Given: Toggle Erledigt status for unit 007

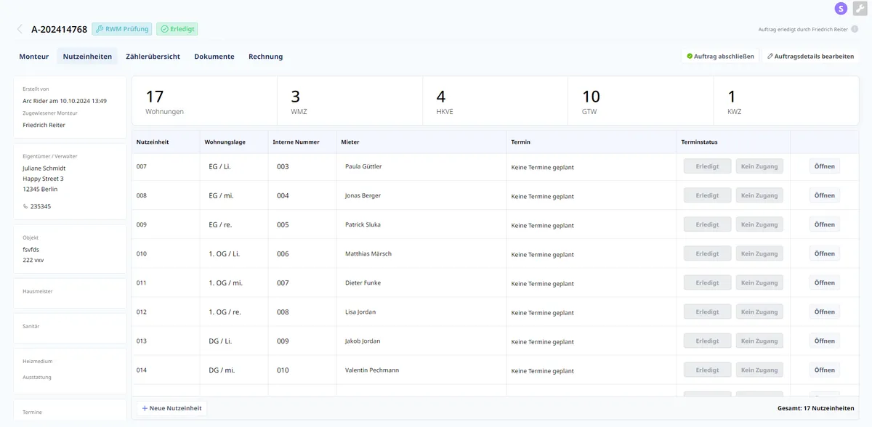Looking at the screenshot, I should (x=707, y=166).
